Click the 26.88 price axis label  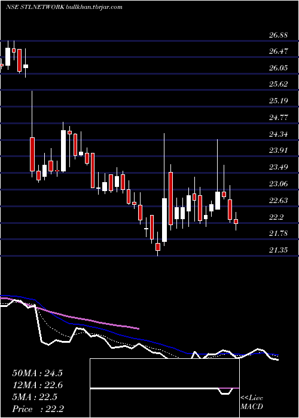279,35
